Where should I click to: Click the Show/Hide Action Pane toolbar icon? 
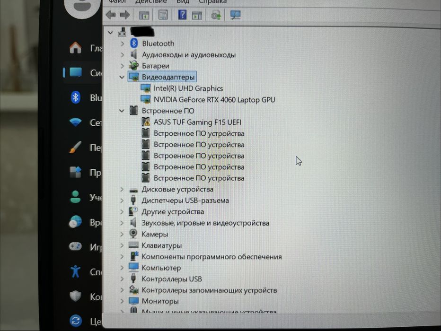click(x=197, y=15)
